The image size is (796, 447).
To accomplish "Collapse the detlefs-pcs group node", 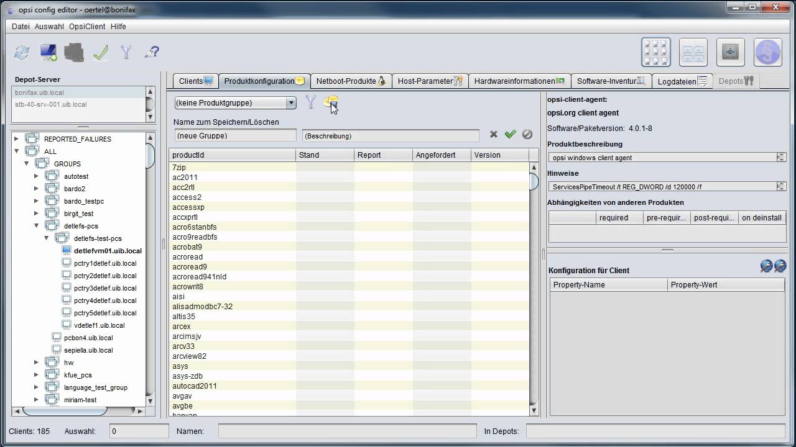I will point(37,226).
